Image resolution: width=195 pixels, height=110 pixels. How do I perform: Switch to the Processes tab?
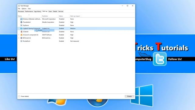(21, 11)
